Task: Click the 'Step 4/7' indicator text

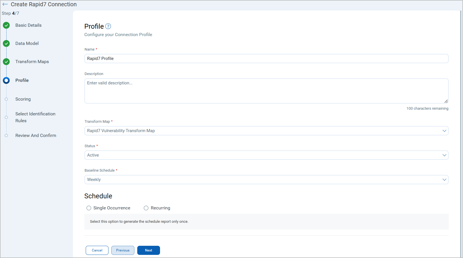Action: 11,13
